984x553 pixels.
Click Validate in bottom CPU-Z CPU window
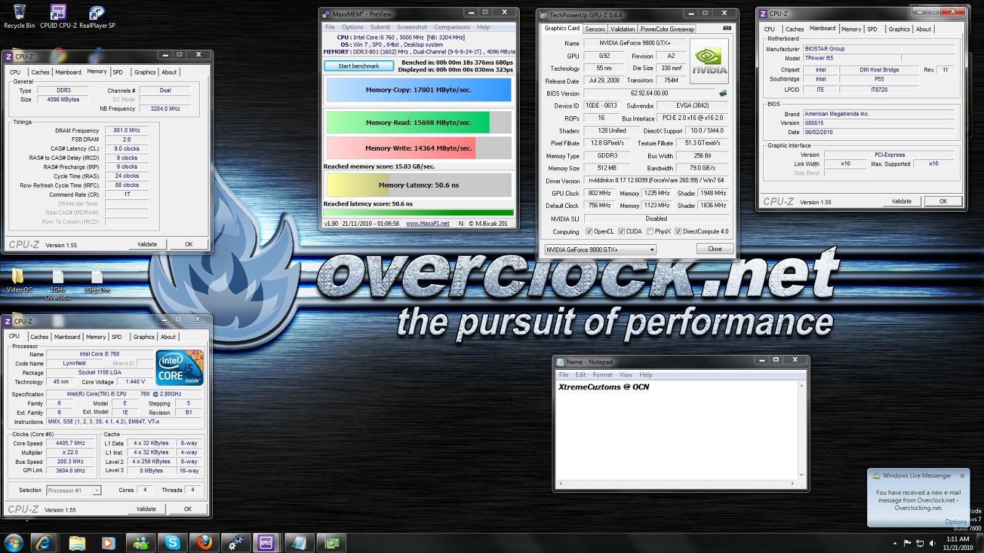point(146,509)
